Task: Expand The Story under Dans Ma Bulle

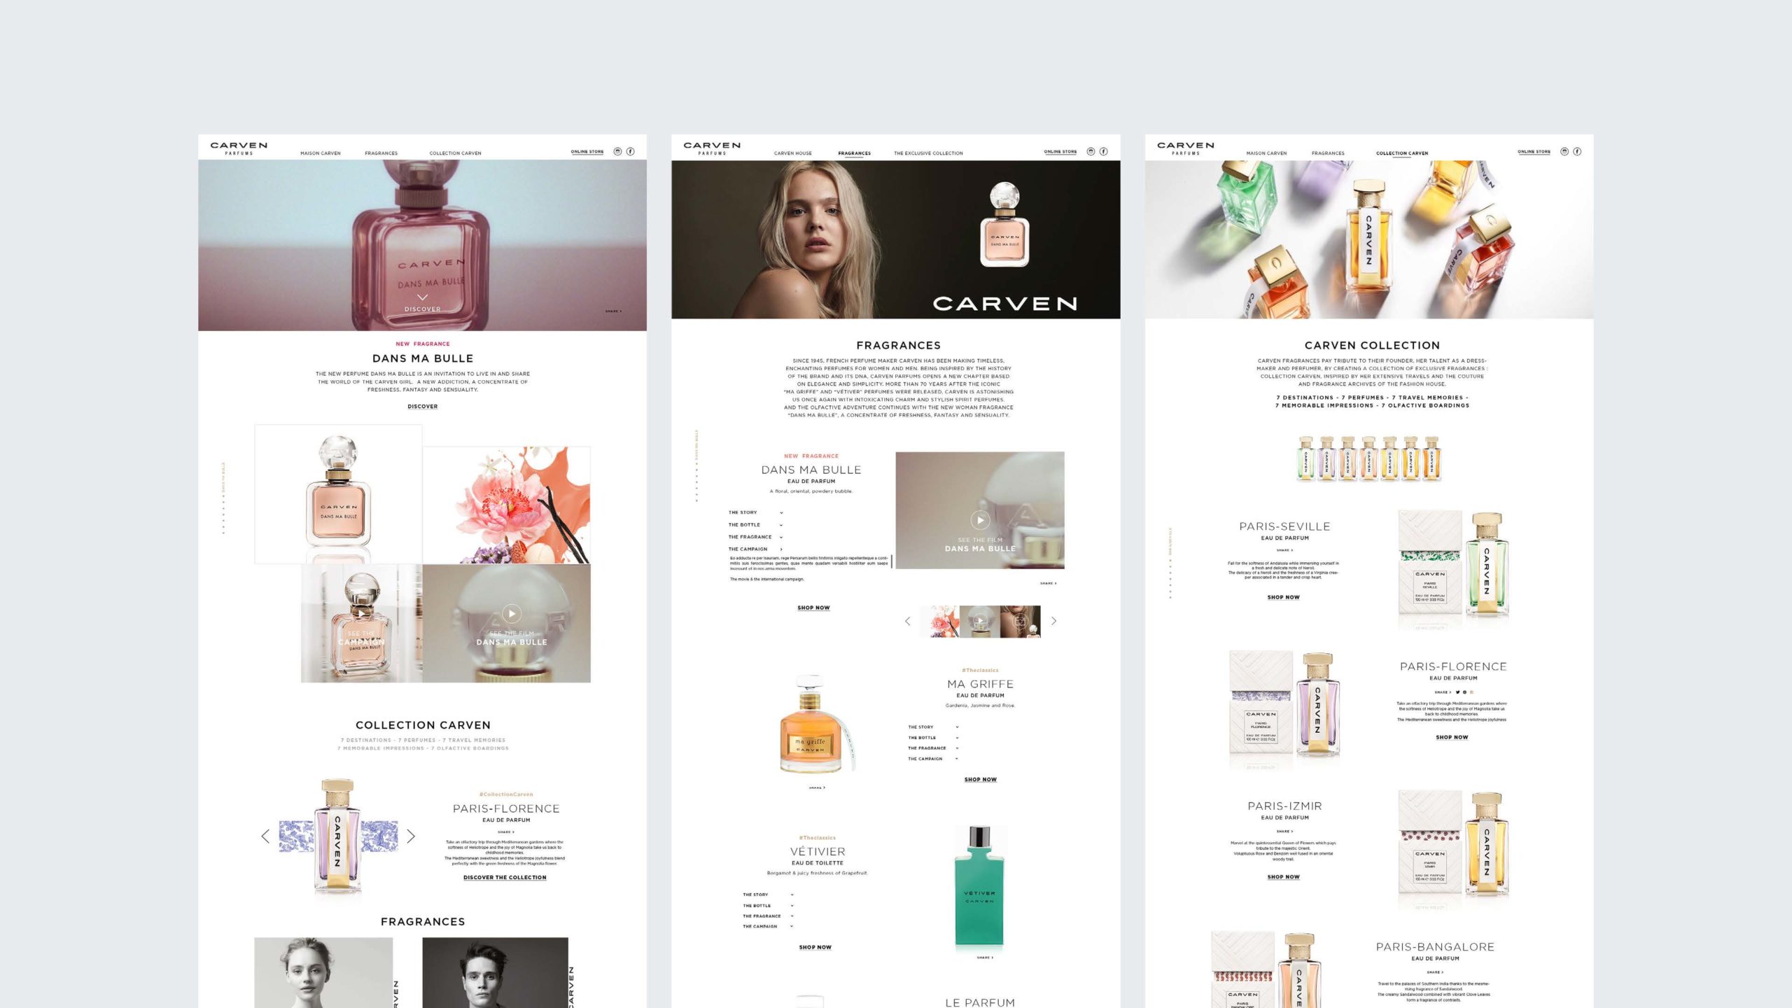Action: pyautogui.click(x=755, y=512)
